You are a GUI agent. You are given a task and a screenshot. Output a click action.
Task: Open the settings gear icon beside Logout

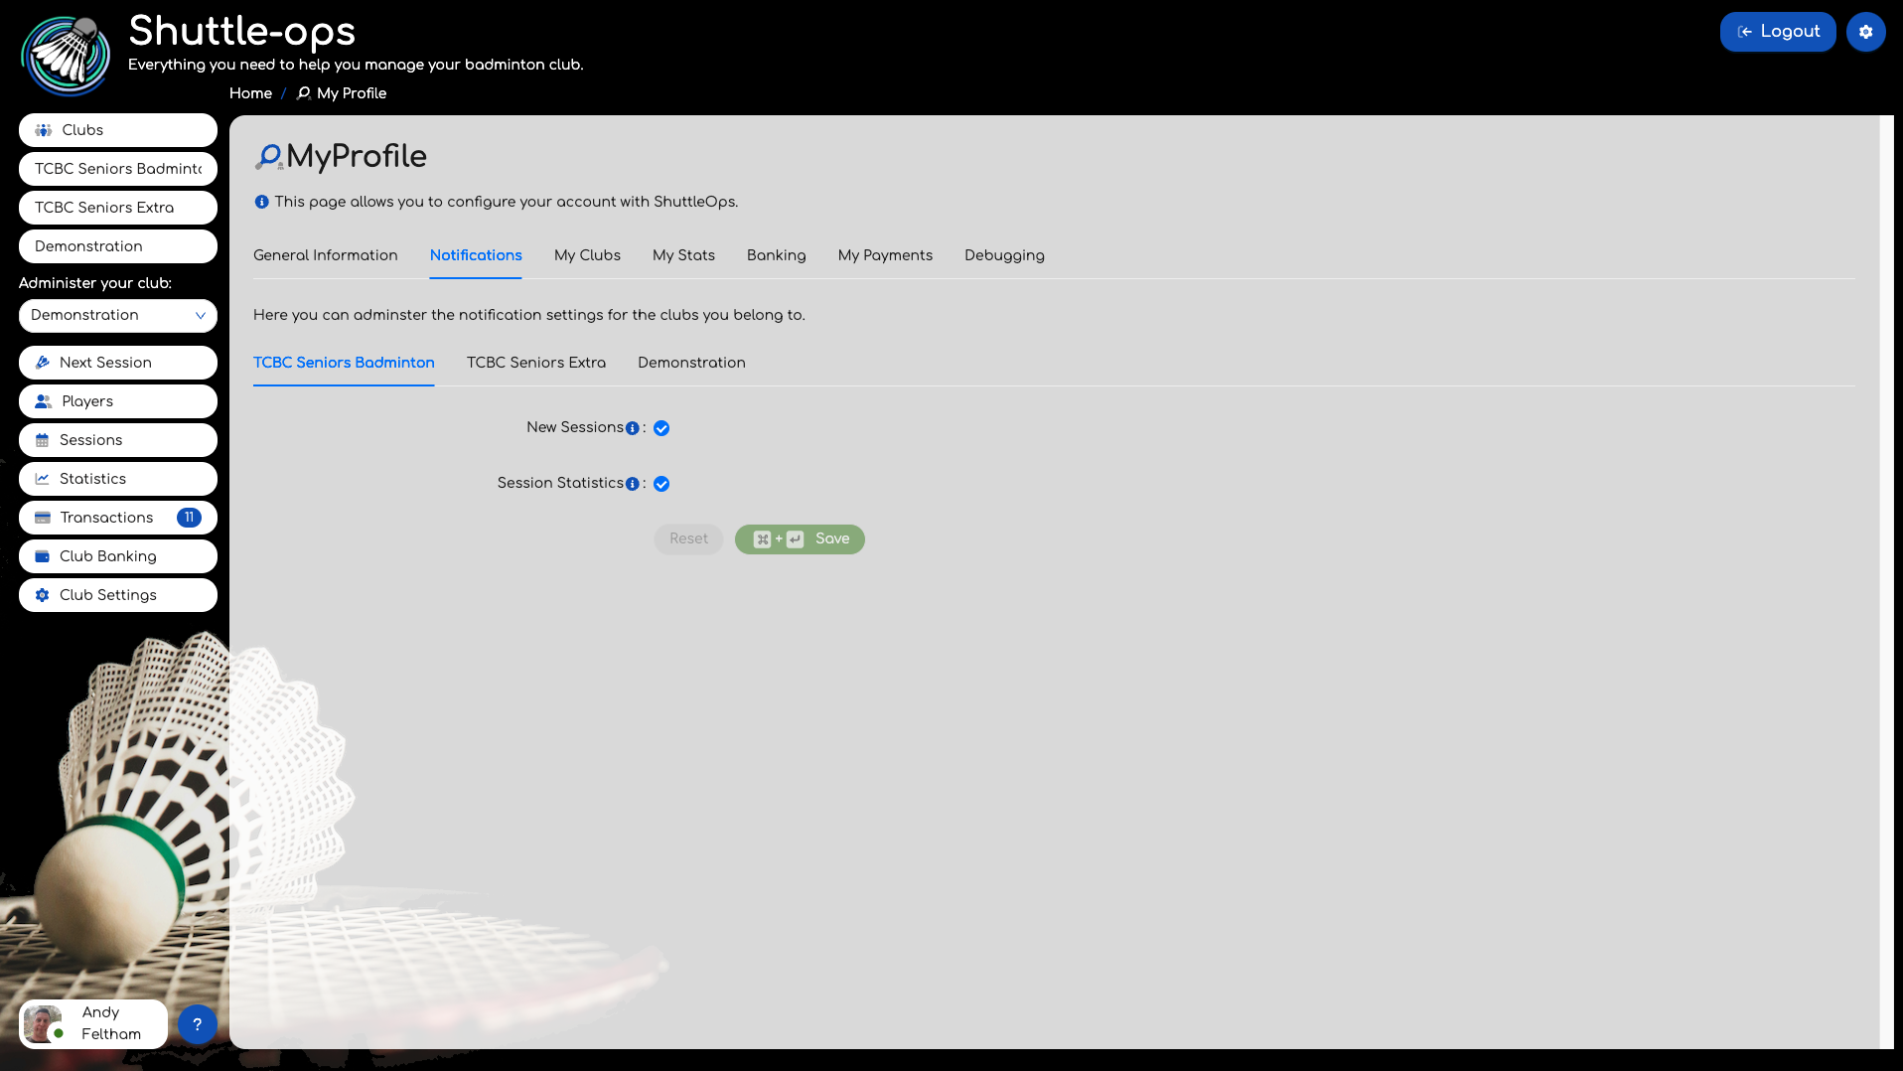(1865, 32)
